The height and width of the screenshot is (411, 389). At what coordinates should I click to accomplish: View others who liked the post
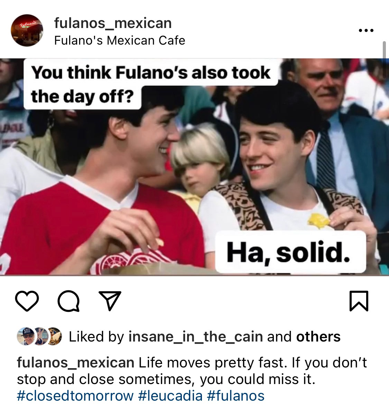(x=318, y=337)
